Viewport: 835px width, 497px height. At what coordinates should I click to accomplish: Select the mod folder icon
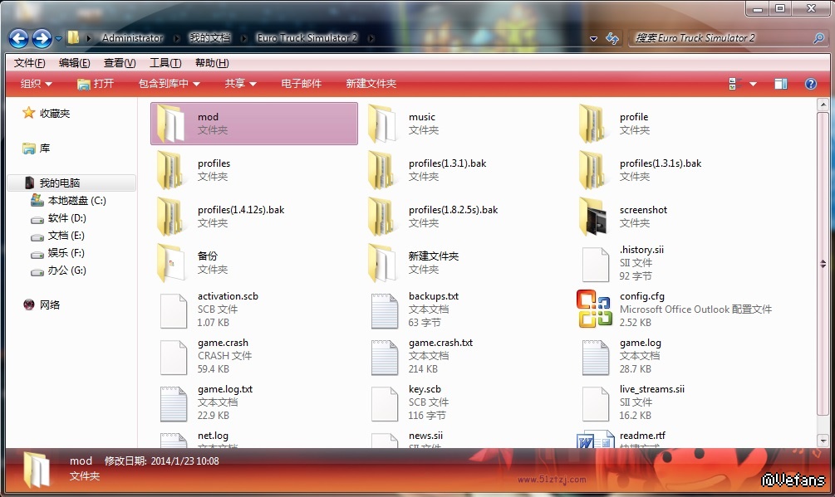click(171, 124)
